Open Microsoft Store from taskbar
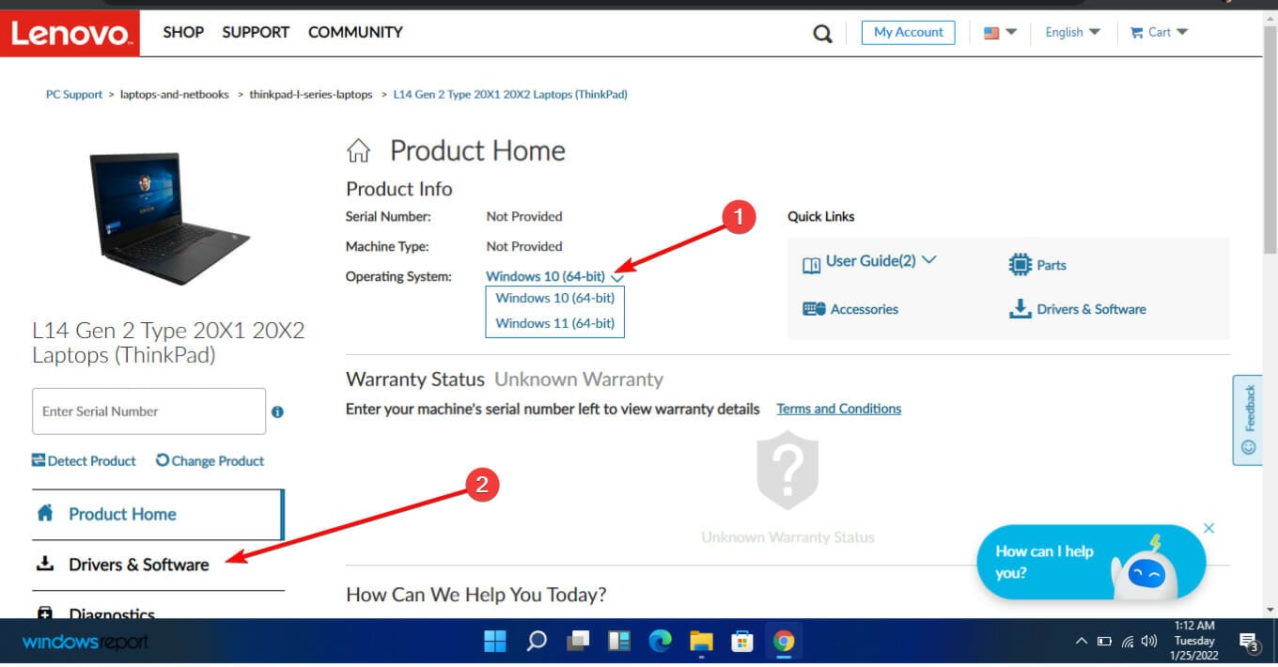The height and width of the screenshot is (667, 1278). tap(742, 642)
